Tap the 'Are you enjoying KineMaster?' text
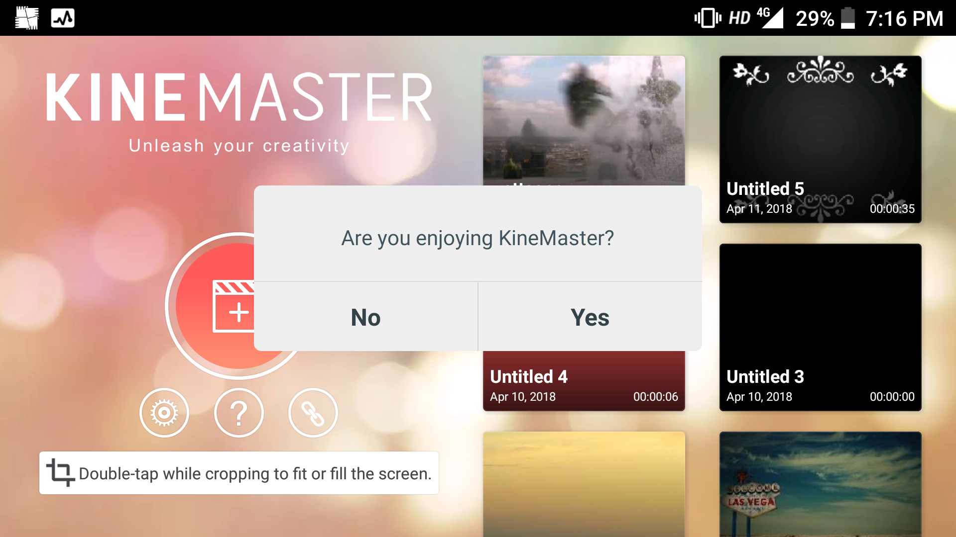This screenshot has width=956, height=537. [x=478, y=238]
